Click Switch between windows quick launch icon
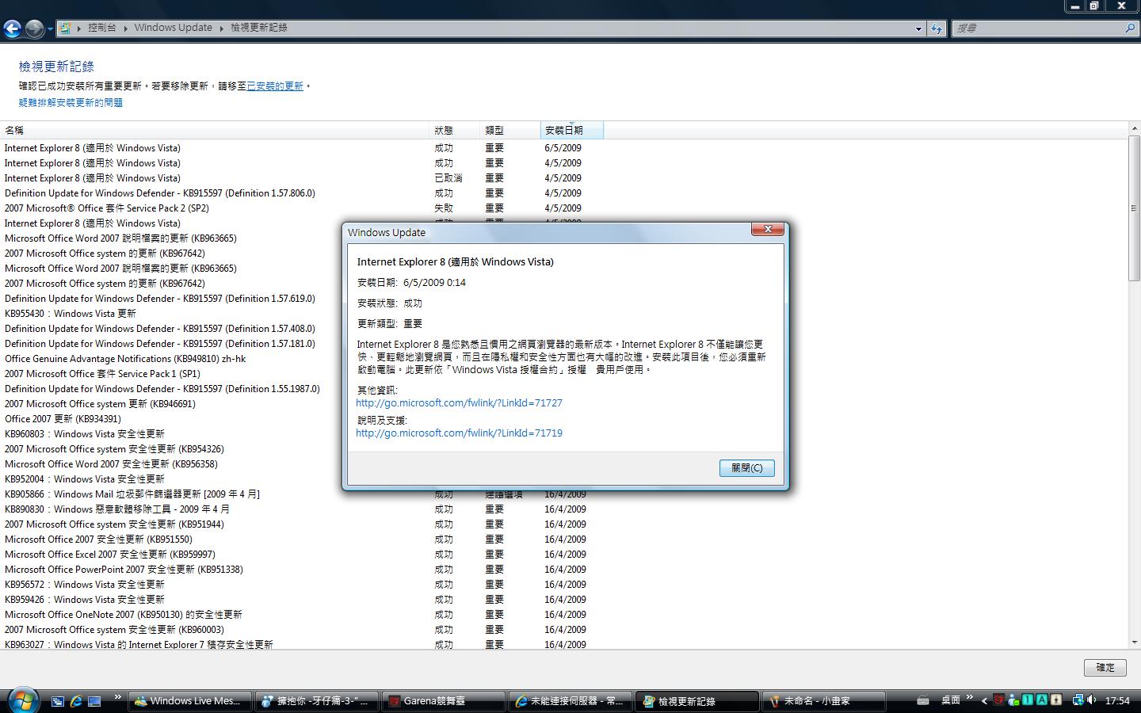The image size is (1141, 713). [x=57, y=701]
